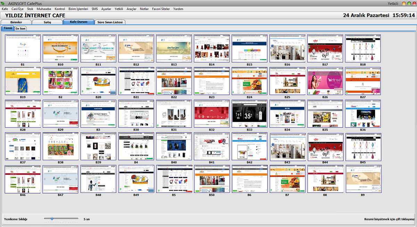Select the B33 screen thumbnail
Screen dimensions: 417x227
[250, 114]
